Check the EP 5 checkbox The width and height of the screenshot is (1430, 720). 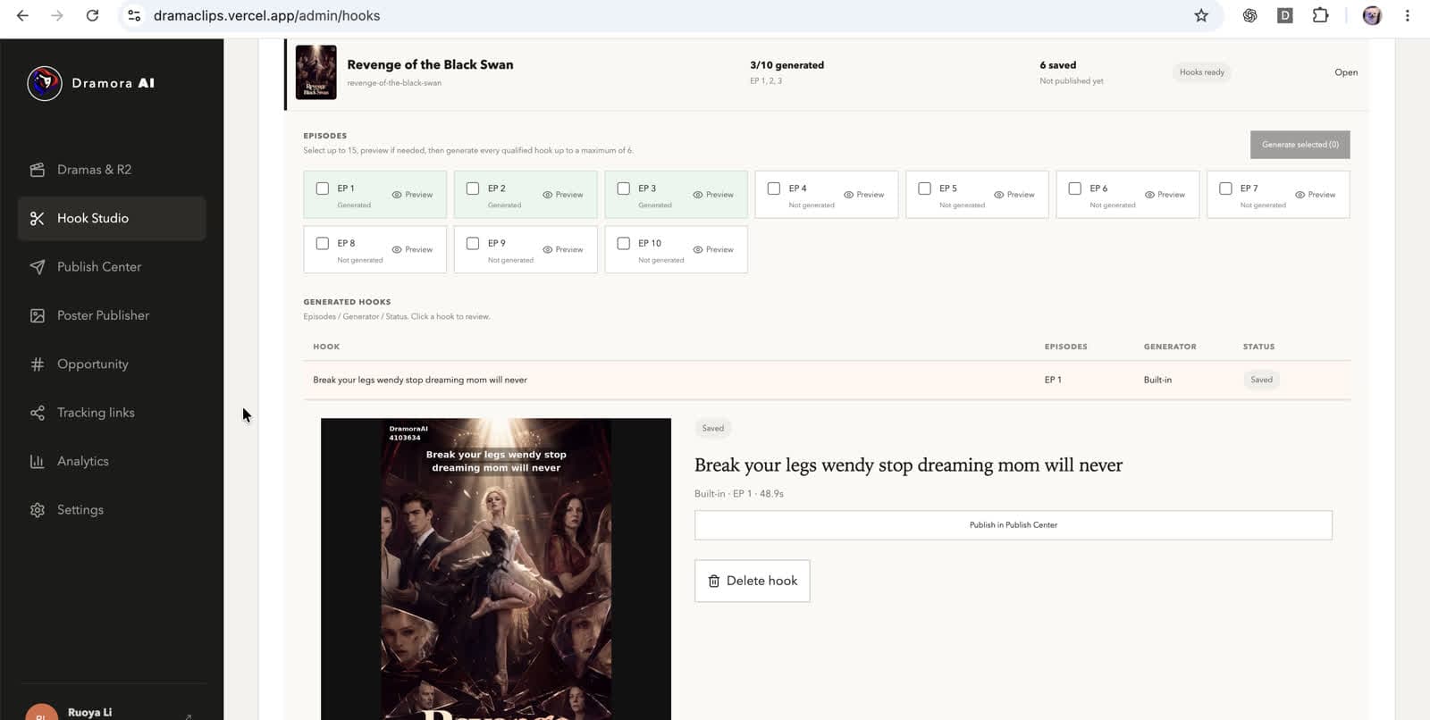tap(925, 188)
